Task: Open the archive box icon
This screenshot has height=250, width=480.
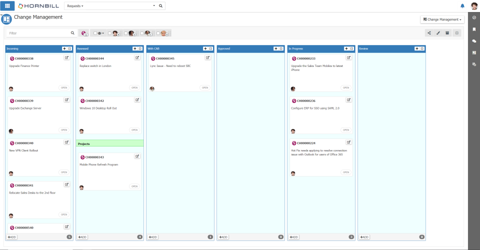Action: coord(447,33)
